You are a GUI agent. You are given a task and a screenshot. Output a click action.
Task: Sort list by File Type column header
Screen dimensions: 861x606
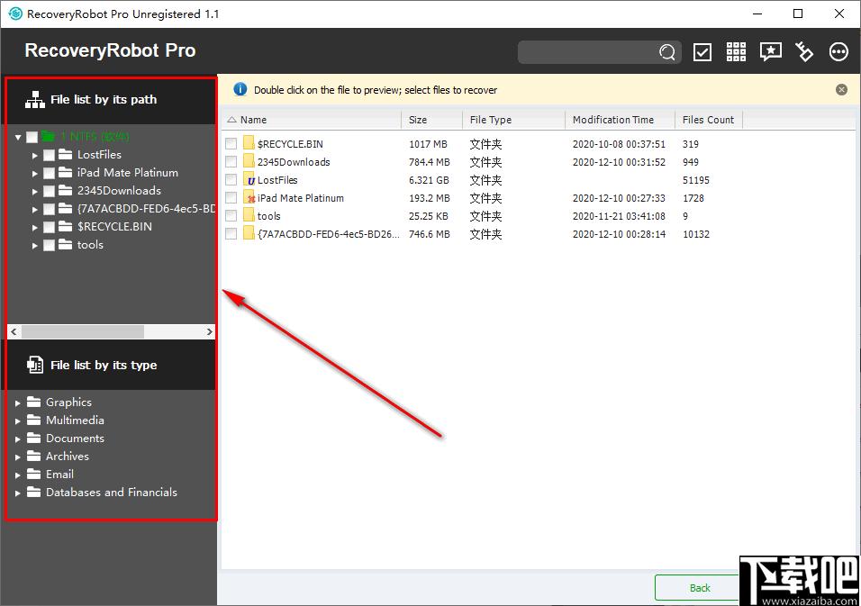[x=514, y=120]
